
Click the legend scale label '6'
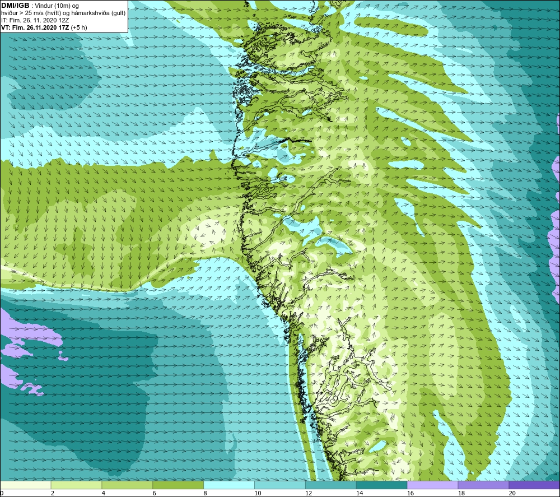(155, 493)
